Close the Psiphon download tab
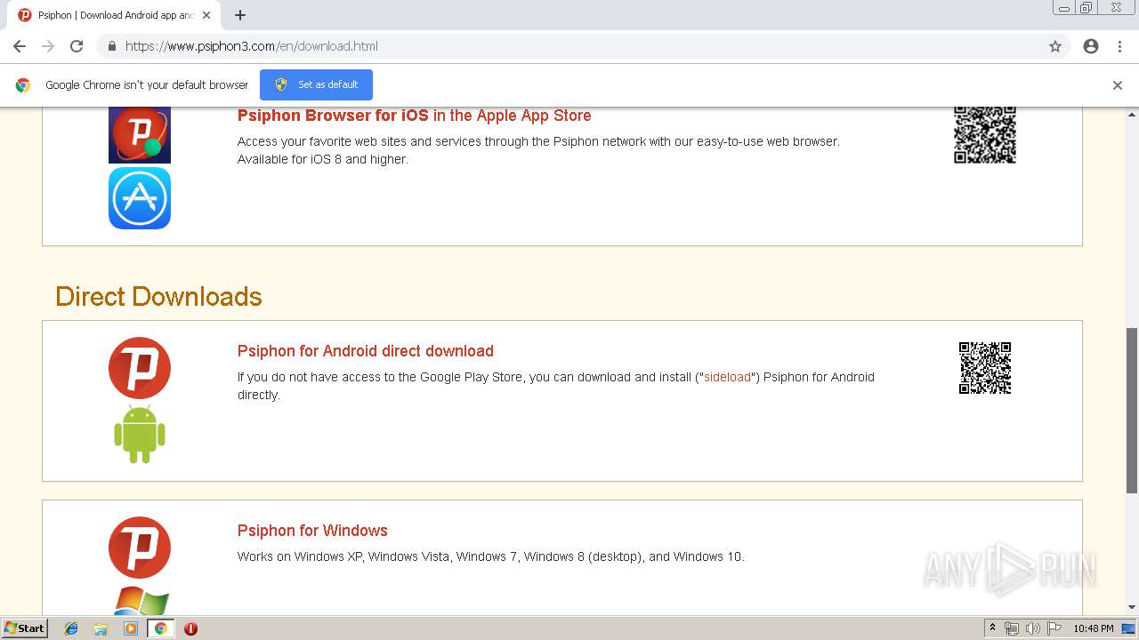The width and height of the screenshot is (1139, 640). 206,15
